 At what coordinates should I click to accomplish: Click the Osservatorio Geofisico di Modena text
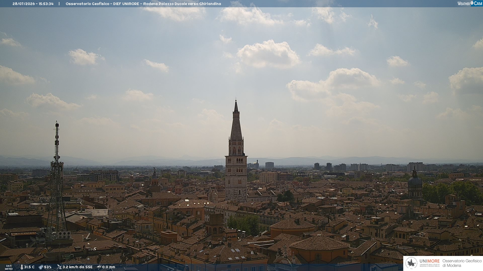462,263
